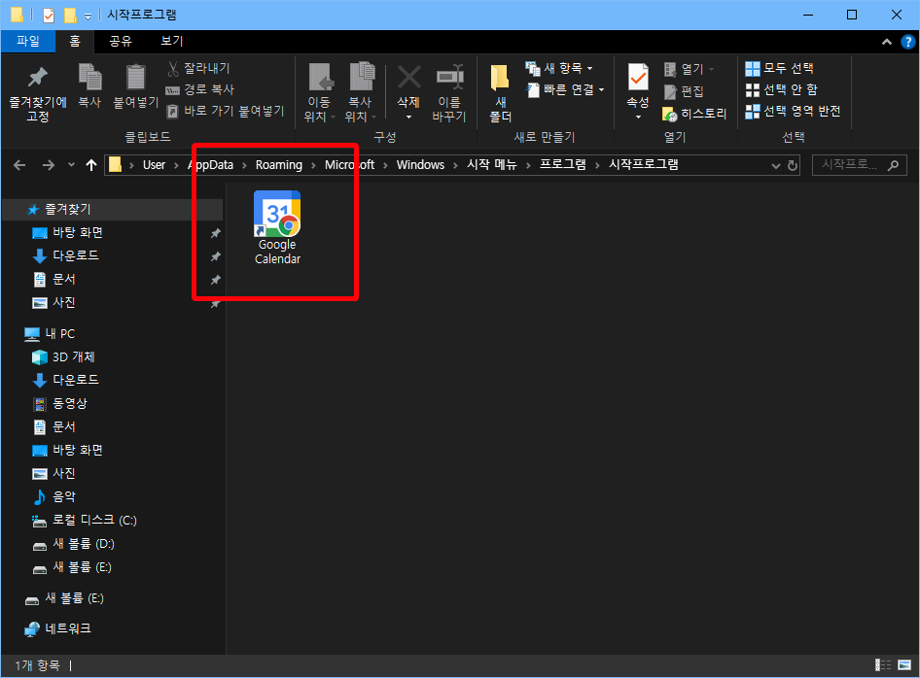Click the 삭제 delete X icon
This screenshot has width=920, height=678.
coord(408,80)
